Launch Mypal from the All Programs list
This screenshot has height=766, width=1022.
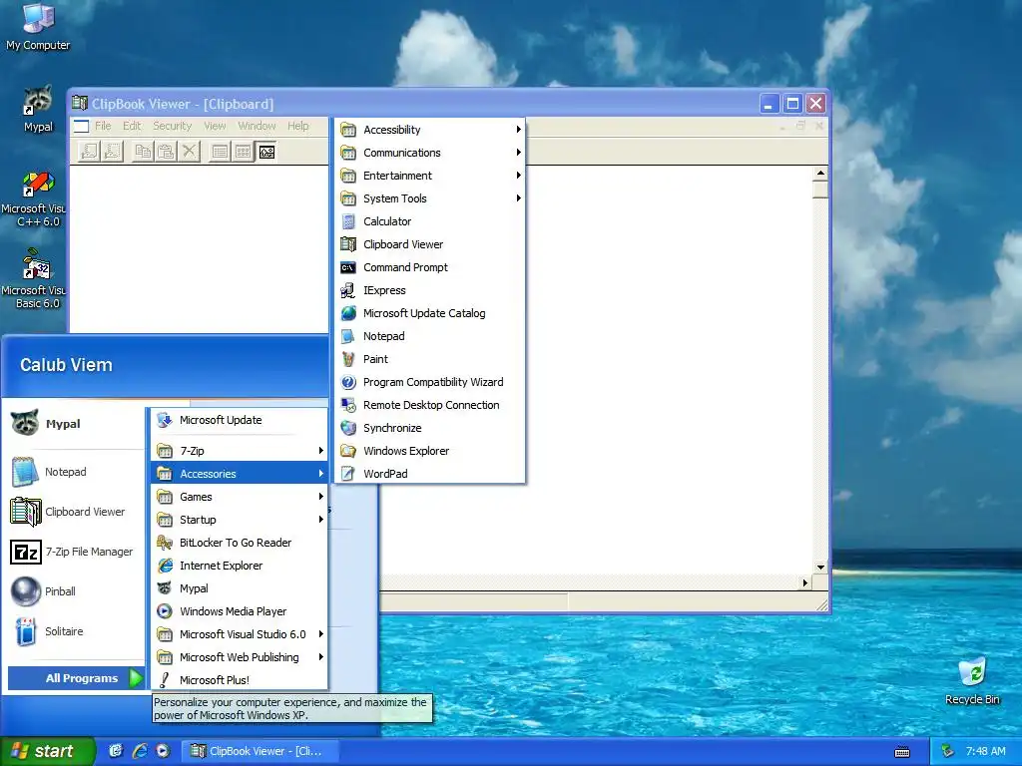point(239,588)
